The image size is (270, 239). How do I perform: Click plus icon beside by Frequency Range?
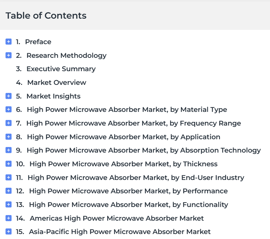pyautogui.click(x=8, y=123)
